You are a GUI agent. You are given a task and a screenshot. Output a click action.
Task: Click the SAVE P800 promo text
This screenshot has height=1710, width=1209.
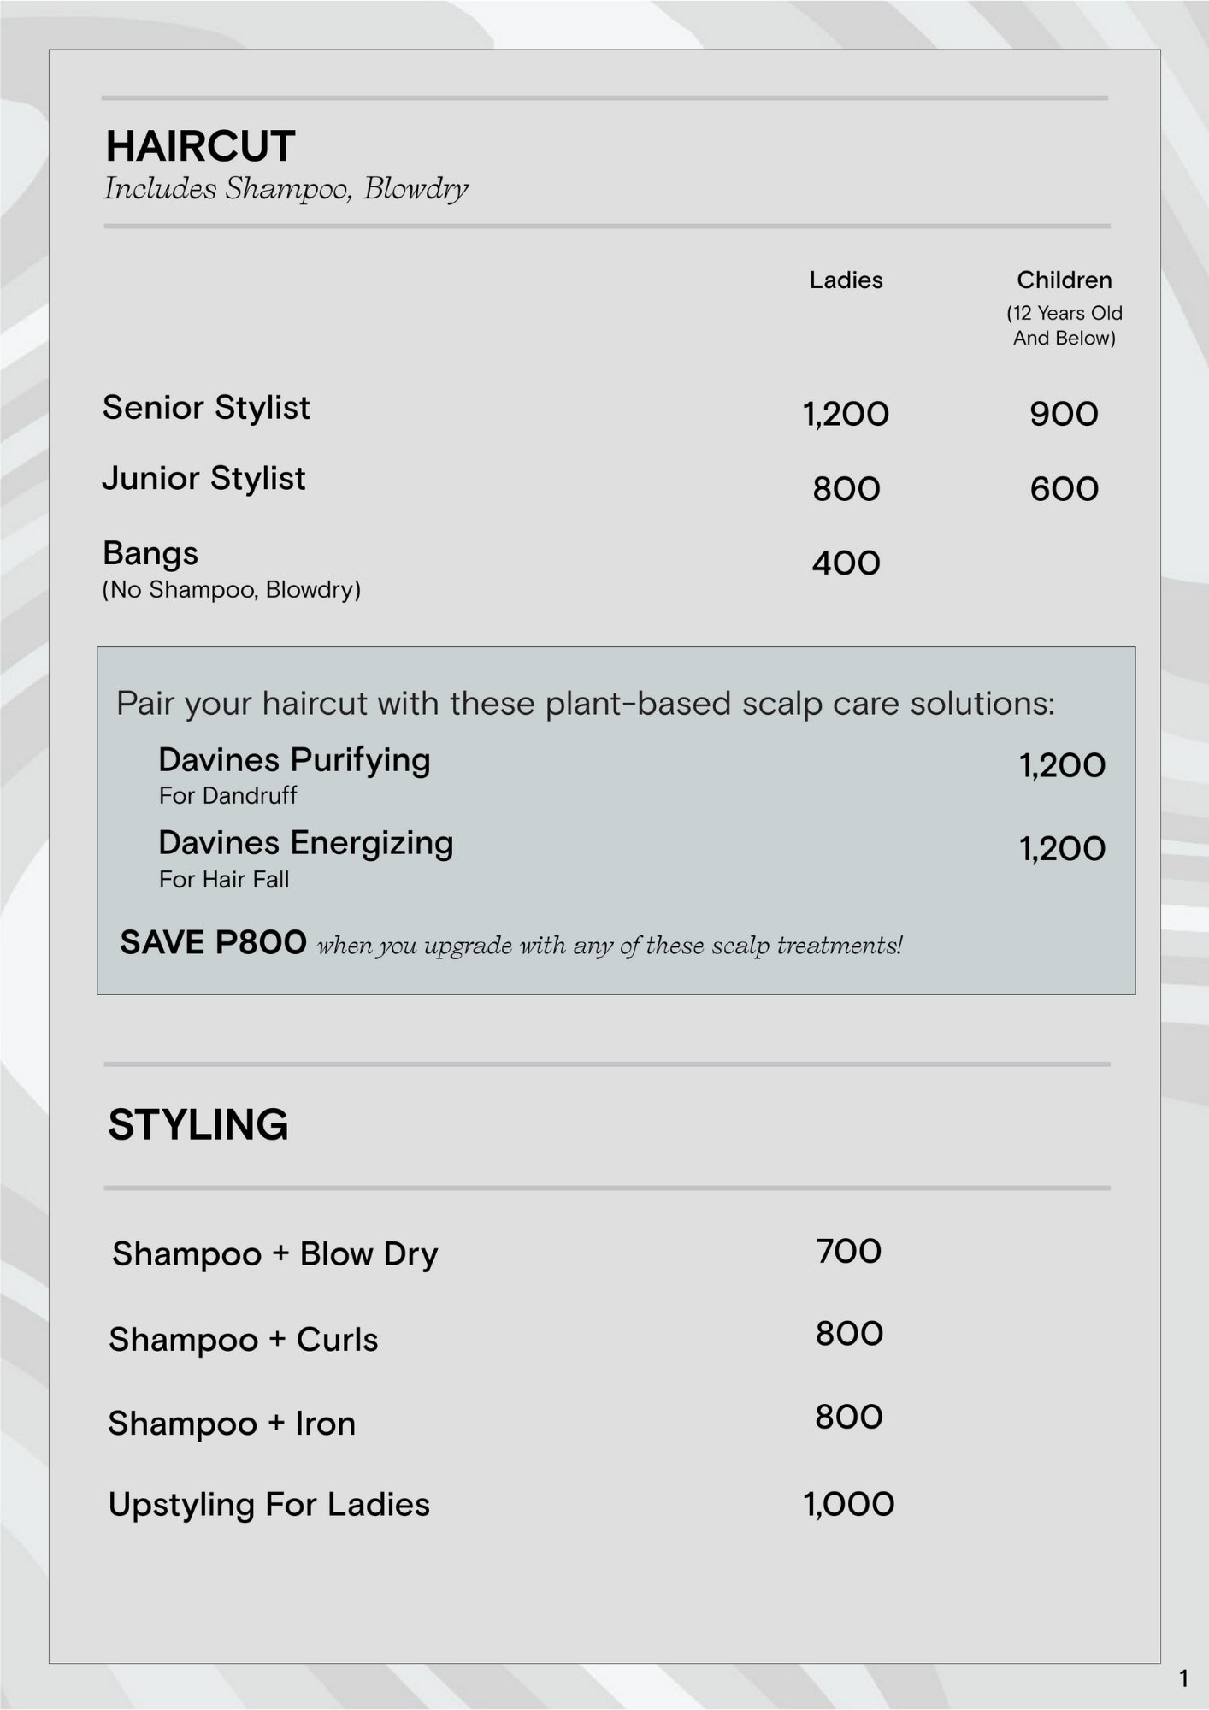[213, 943]
